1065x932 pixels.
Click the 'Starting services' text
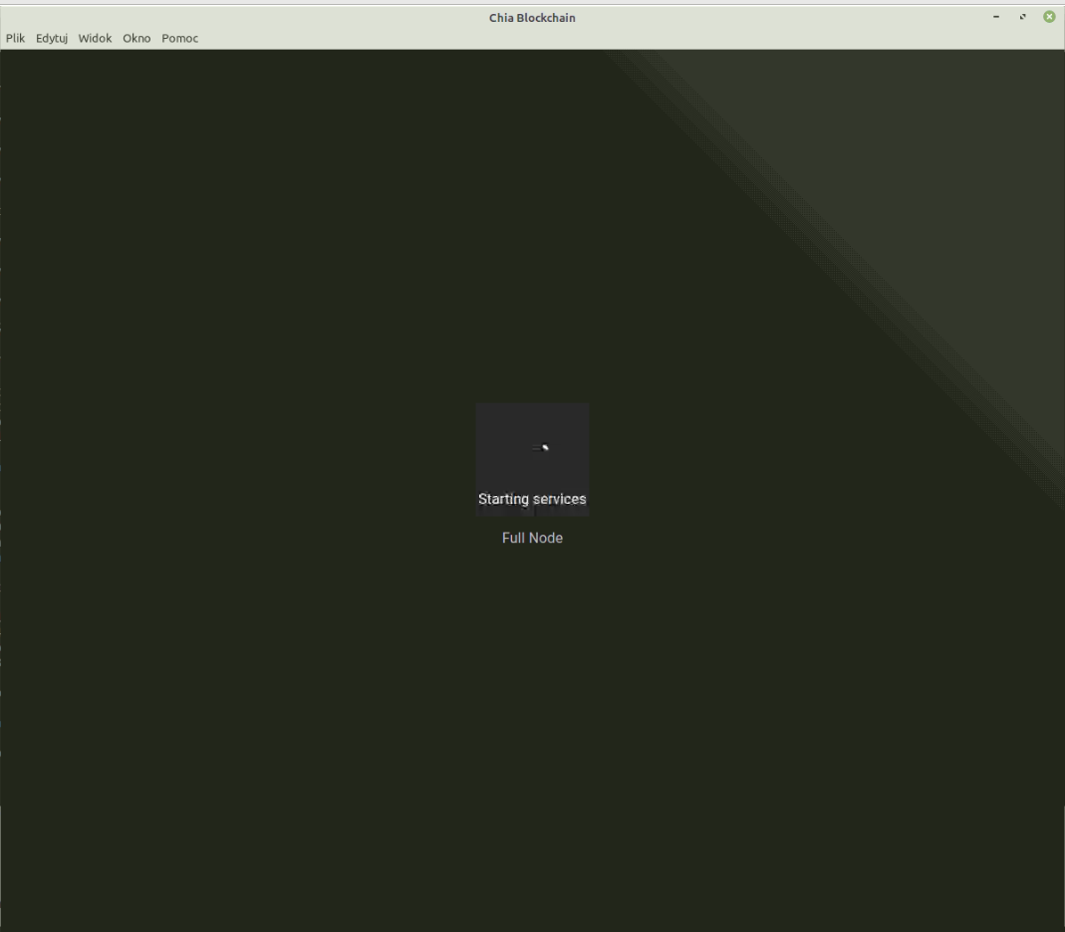[x=532, y=499]
